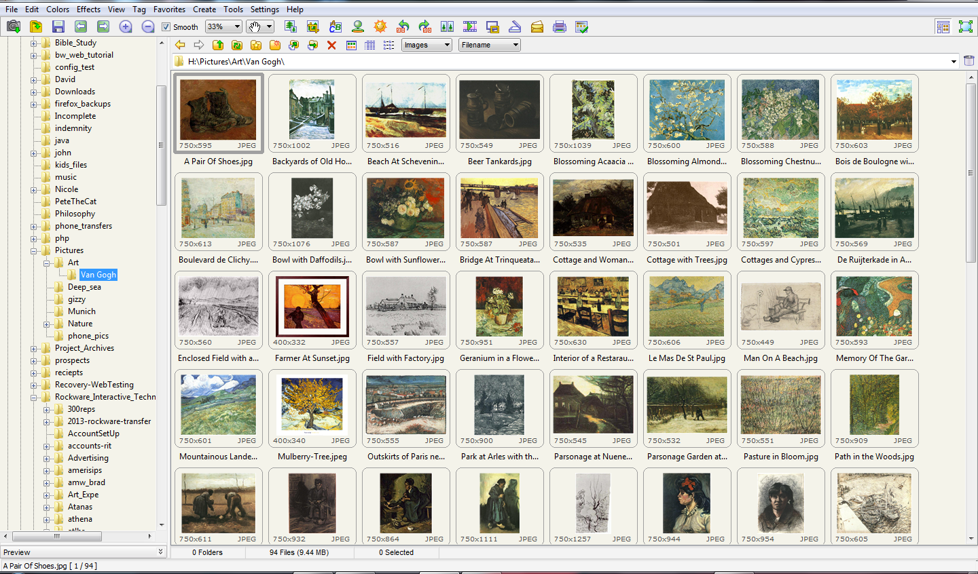Collapse the Pictures folder in the tree
This screenshot has height=574, width=978.
click(34, 250)
